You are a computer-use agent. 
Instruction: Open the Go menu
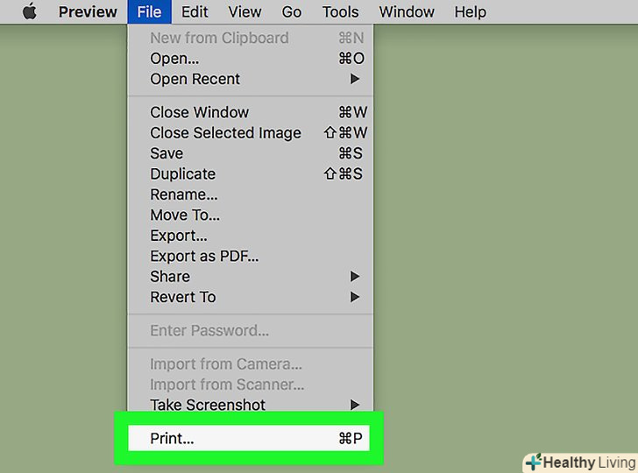click(292, 11)
